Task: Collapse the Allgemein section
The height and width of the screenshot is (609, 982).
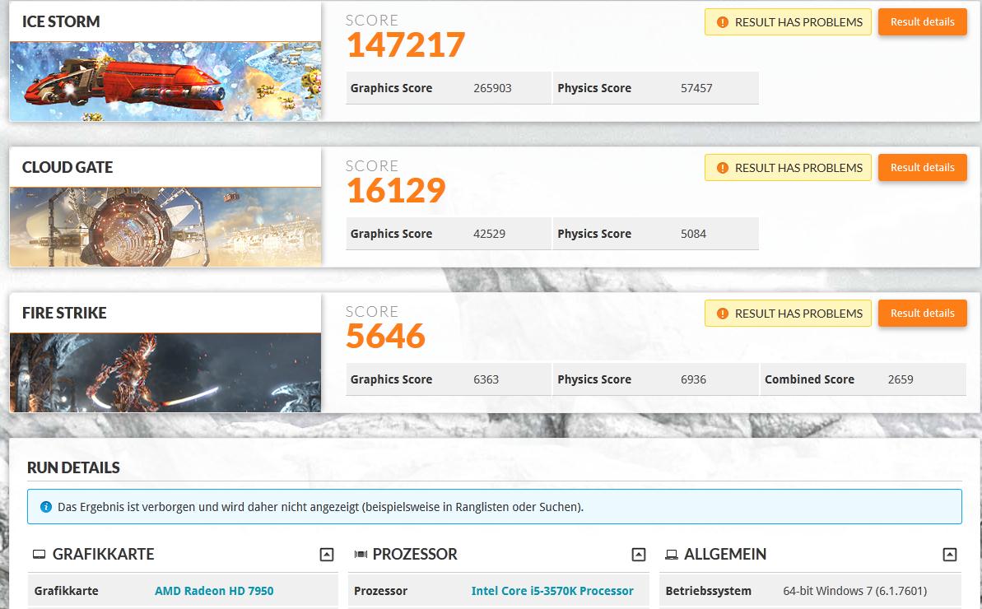Action: (x=950, y=555)
